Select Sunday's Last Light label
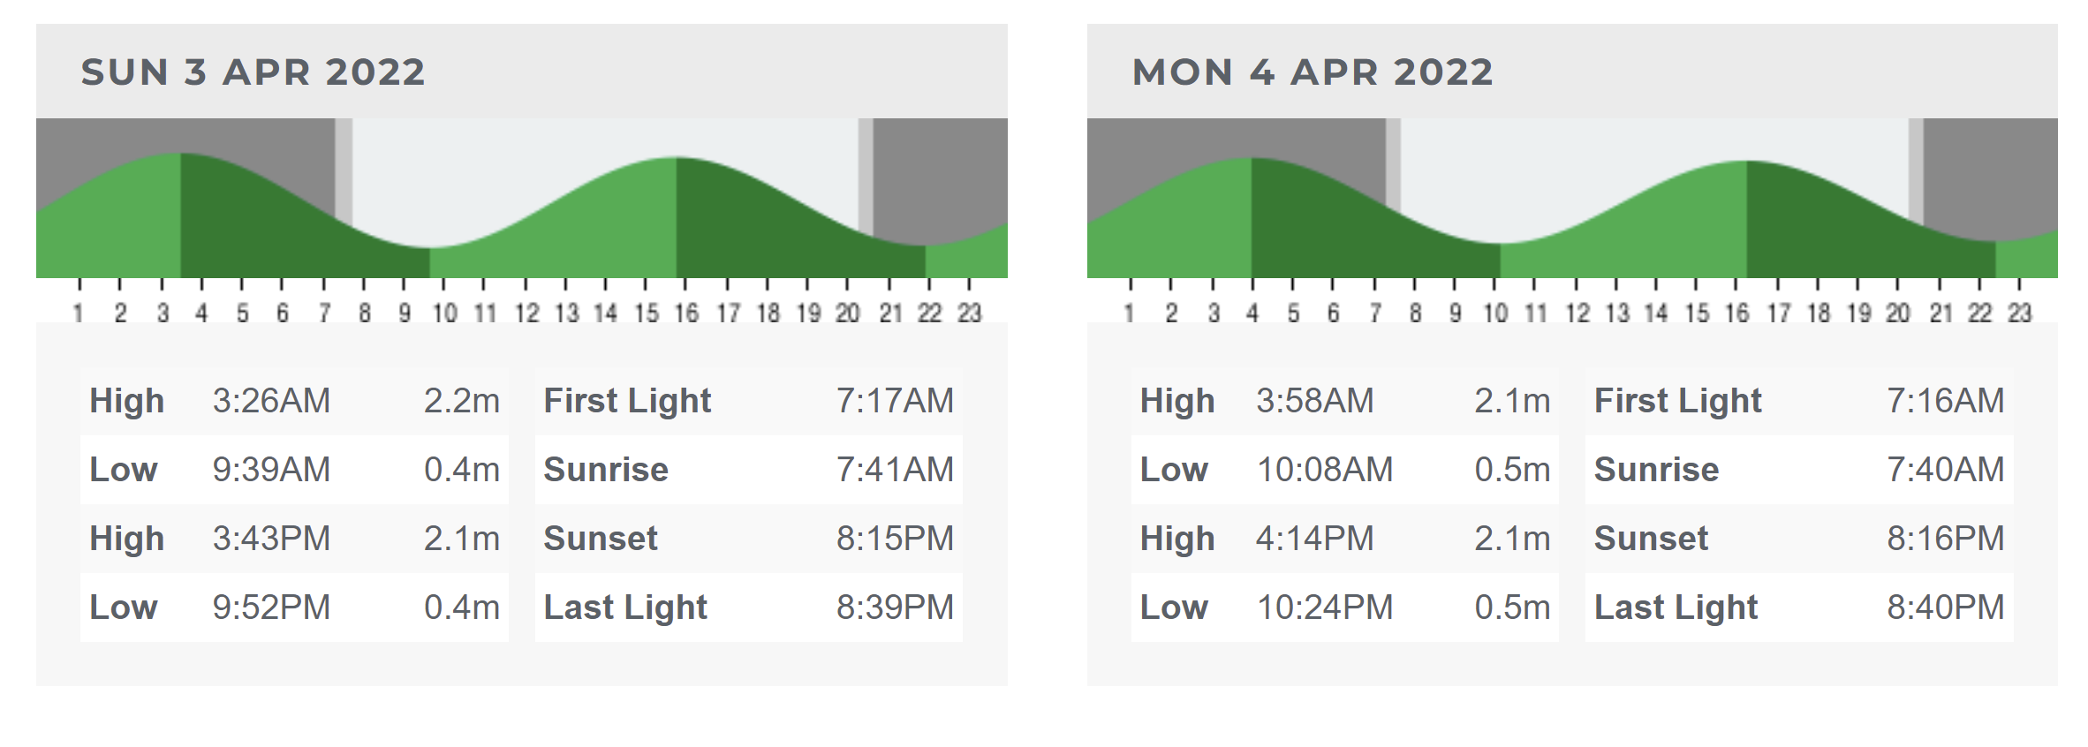The image size is (2088, 747). pos(625,607)
